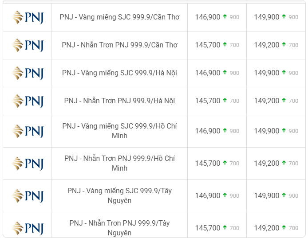
Task: Open PNJ - Vàng miếng SJC 999.9/Hồ Chí Minh
Action: click(x=119, y=131)
